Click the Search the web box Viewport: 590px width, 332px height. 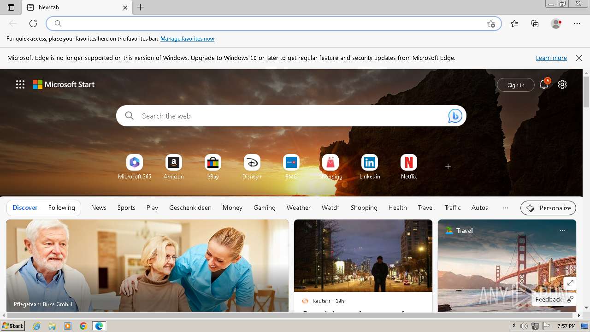[291, 116]
